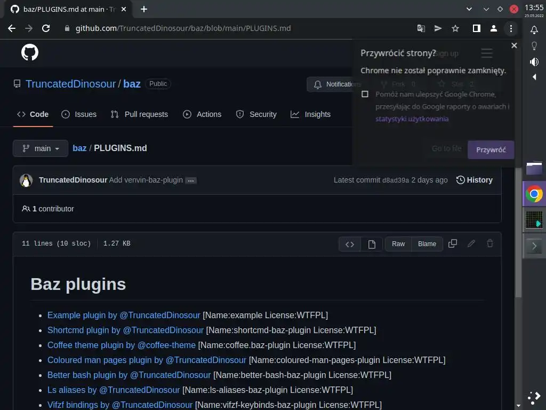Viewport: 546px width, 410px height.
Task: Open Ls aliases plugin link
Action: point(114,390)
